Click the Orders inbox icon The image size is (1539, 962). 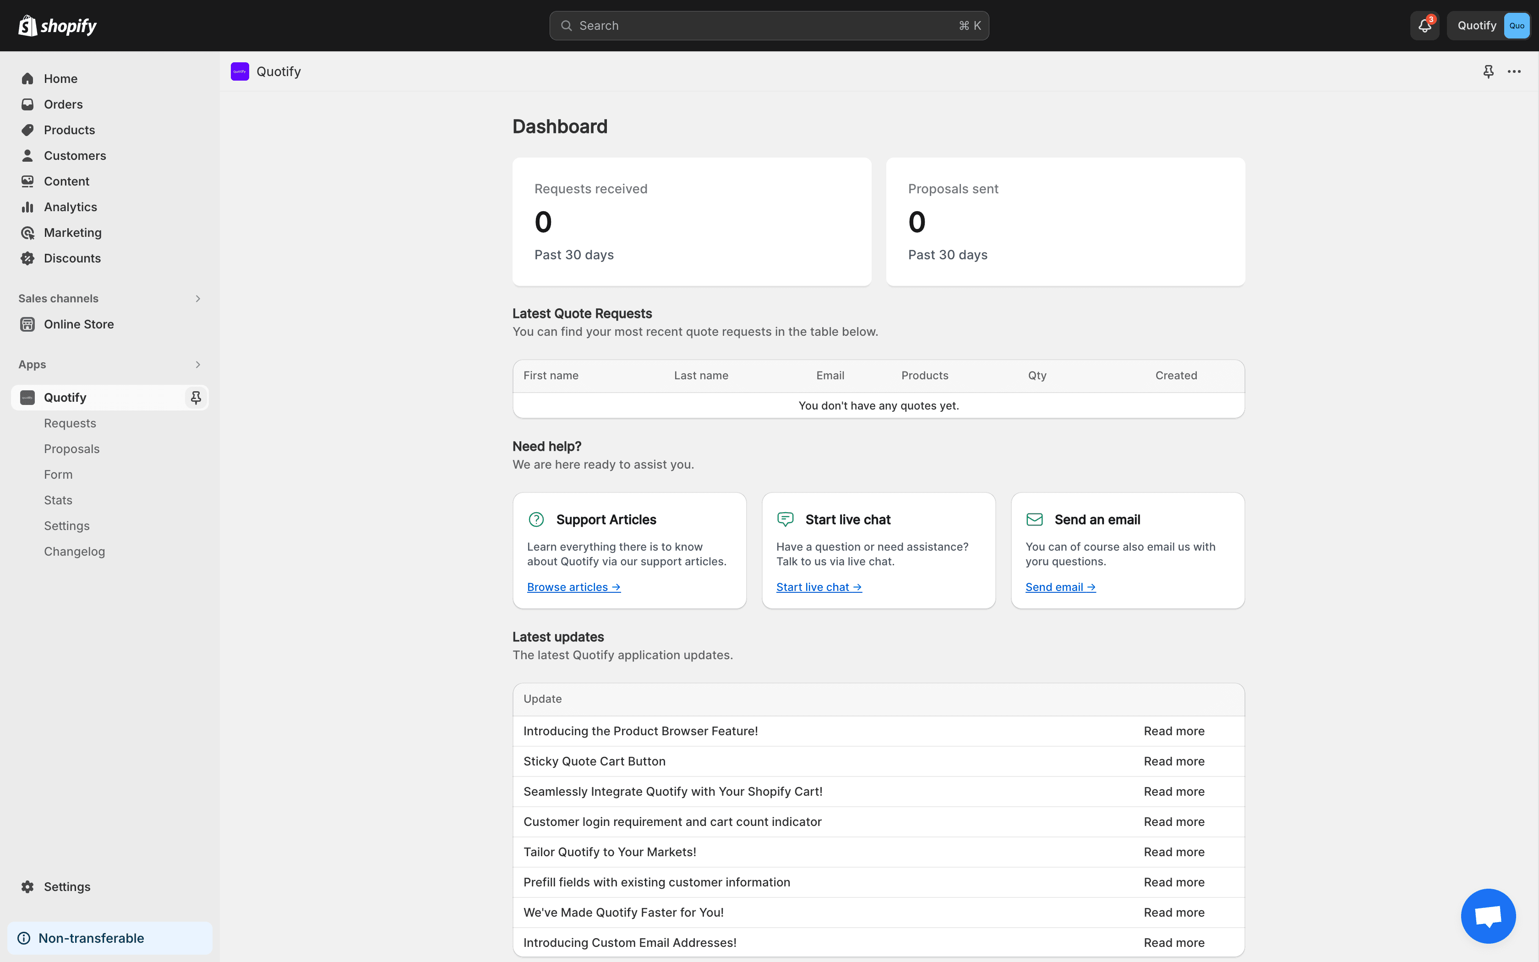pos(27,104)
